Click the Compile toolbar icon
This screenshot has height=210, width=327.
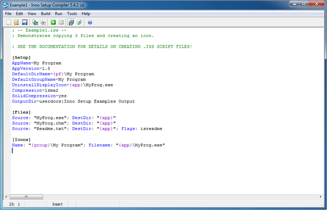click(36, 22)
